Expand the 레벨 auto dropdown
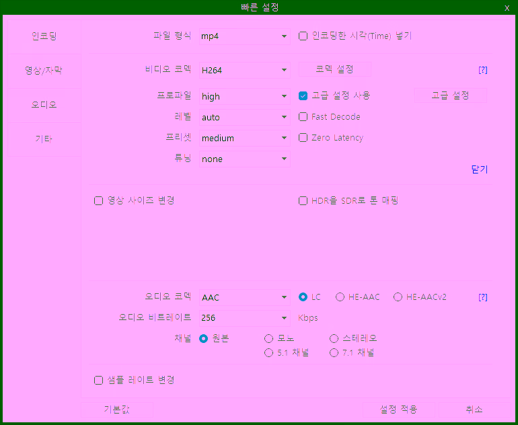Screen dimensions: 518x425 [244, 117]
